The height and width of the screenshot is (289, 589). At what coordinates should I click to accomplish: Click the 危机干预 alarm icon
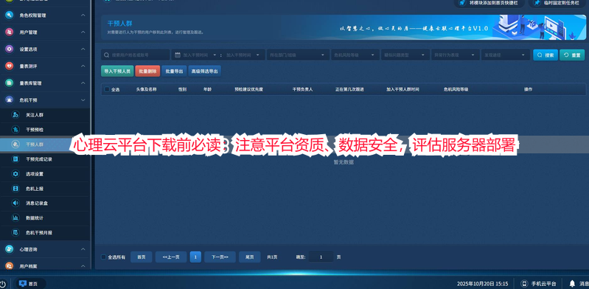tap(9, 100)
